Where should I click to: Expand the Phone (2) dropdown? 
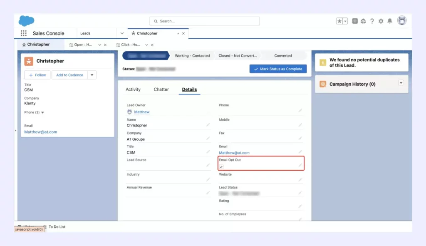coord(43,112)
